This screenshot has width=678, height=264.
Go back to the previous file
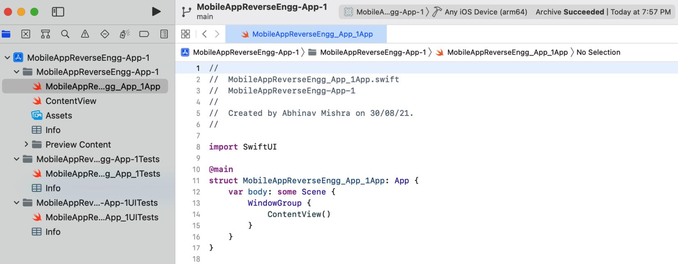tap(204, 34)
